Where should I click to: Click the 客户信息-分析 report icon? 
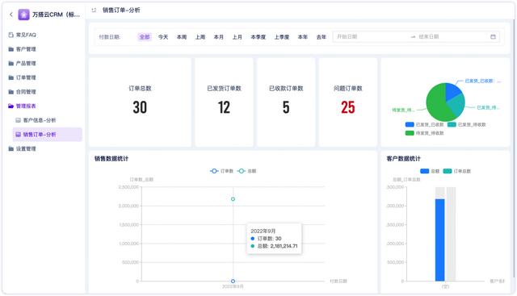(18, 120)
